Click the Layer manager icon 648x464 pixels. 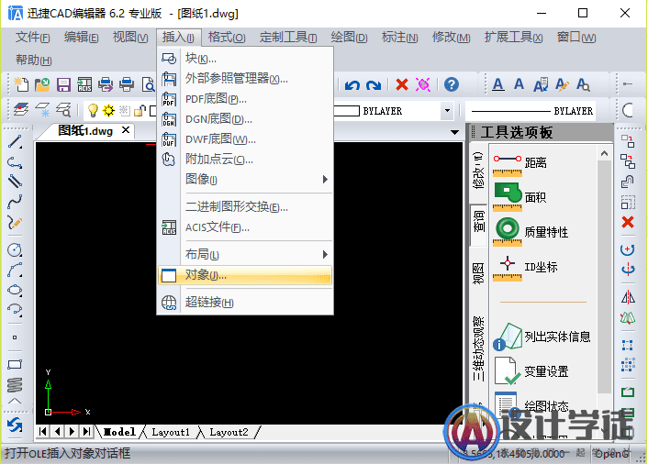pos(21,110)
